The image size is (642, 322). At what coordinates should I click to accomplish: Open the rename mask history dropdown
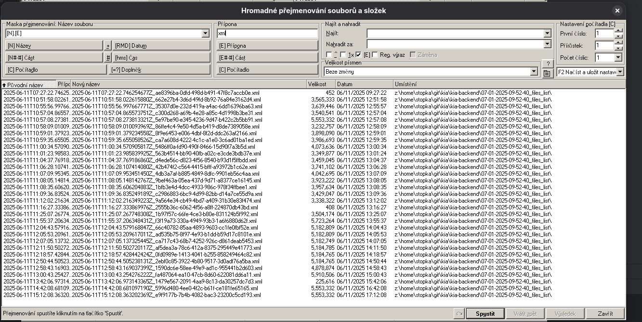pyautogui.click(x=206, y=34)
